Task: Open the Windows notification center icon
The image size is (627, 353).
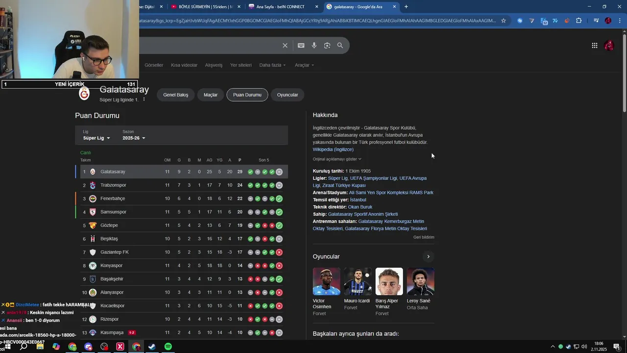Action: pos(617,347)
